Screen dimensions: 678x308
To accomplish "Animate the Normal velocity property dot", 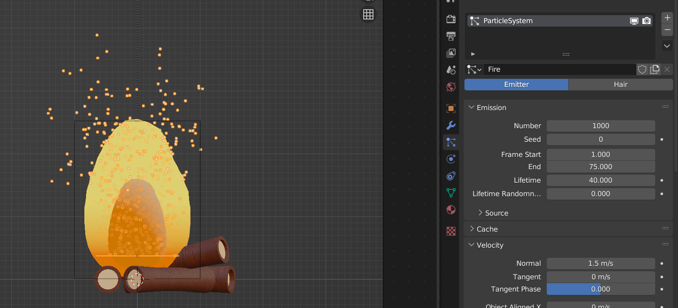I will tap(662, 263).
